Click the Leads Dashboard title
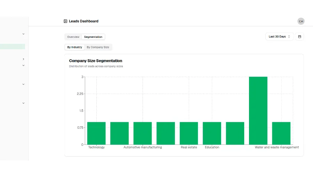 pos(83,21)
